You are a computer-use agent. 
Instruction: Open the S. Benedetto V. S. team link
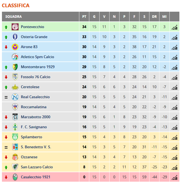coord(36,147)
